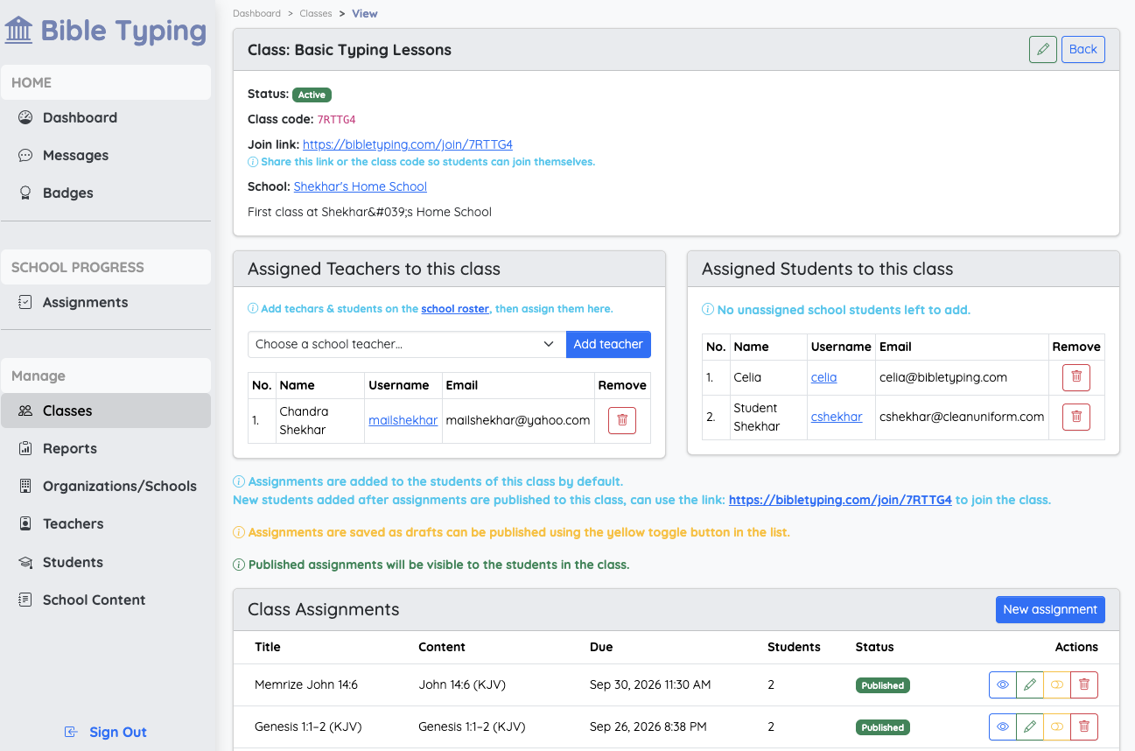1135x751 pixels.
Task: Click the Published status badge for Memrize John 14:6
Action: tap(883, 685)
